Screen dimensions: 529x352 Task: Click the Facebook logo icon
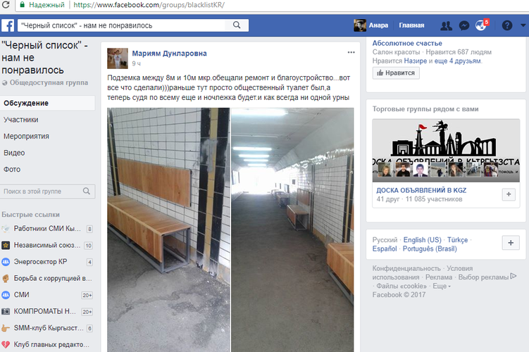[x=8, y=25]
